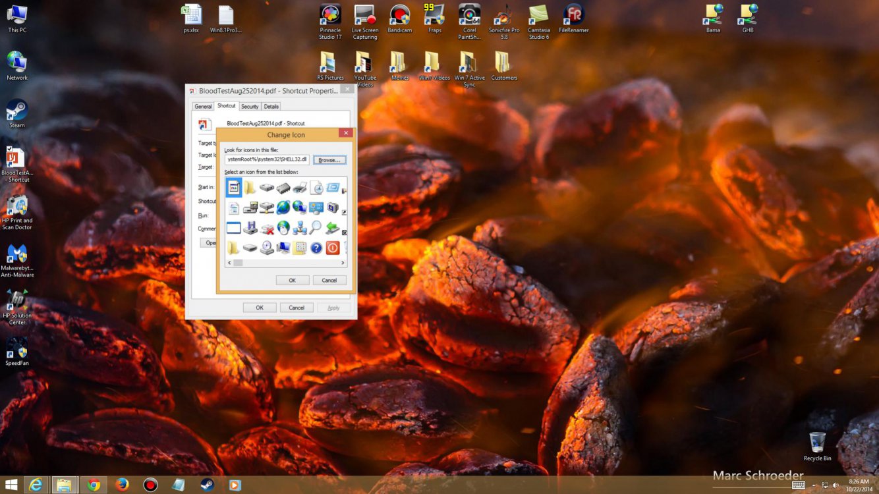Cancel the Change Icon dialog

coord(329,280)
